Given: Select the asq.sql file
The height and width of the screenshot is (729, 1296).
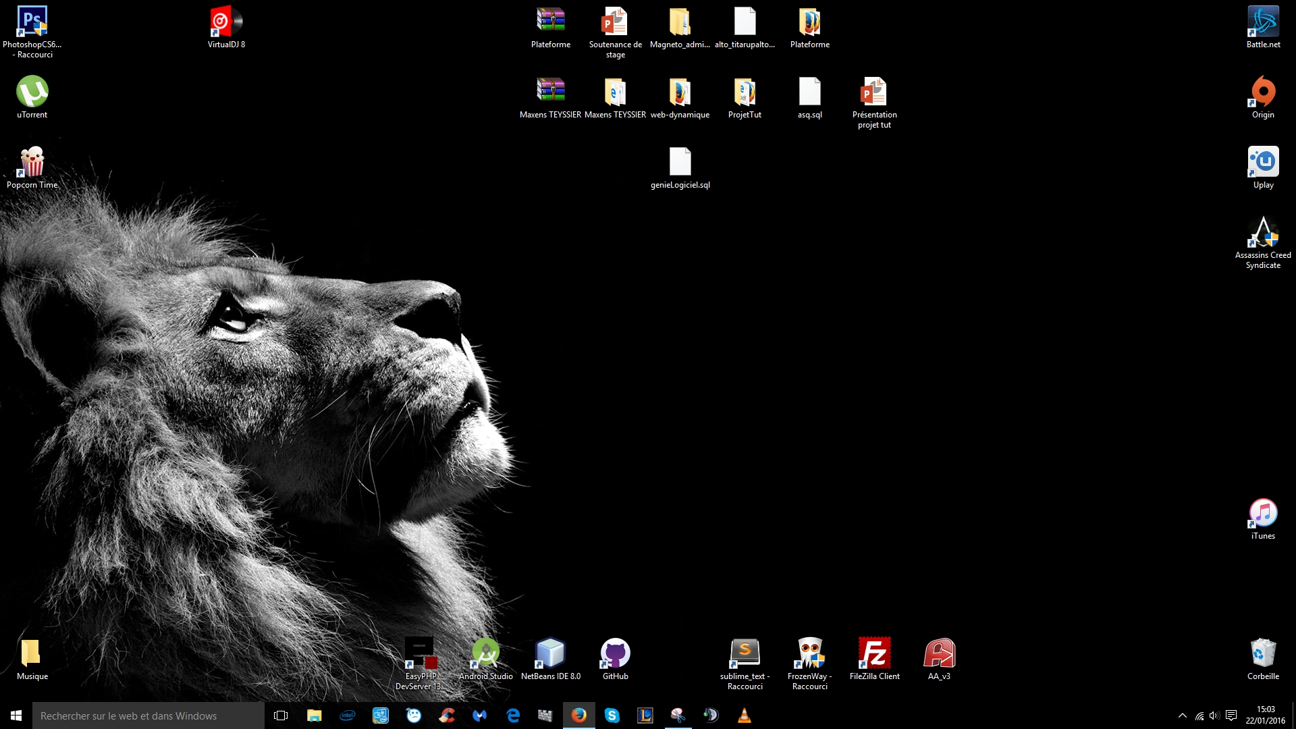Looking at the screenshot, I should tap(809, 98).
